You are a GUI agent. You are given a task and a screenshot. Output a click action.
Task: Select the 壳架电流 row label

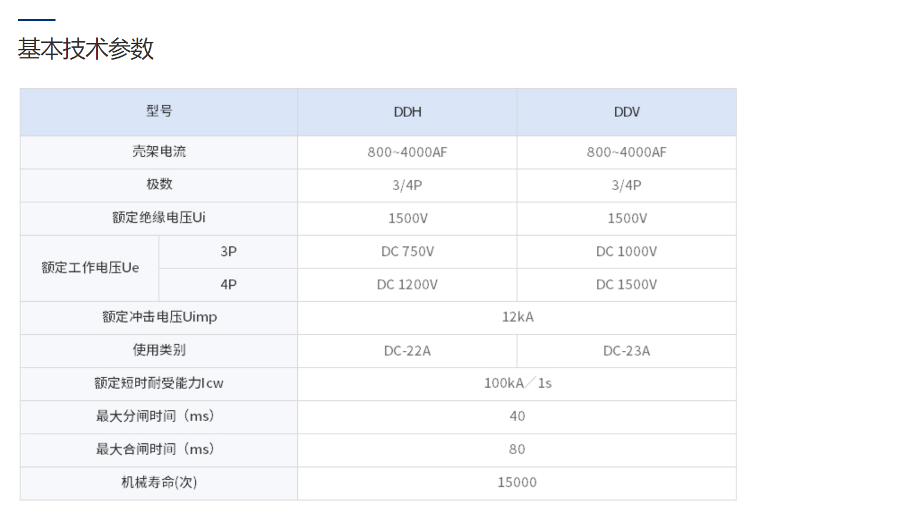coord(159,152)
